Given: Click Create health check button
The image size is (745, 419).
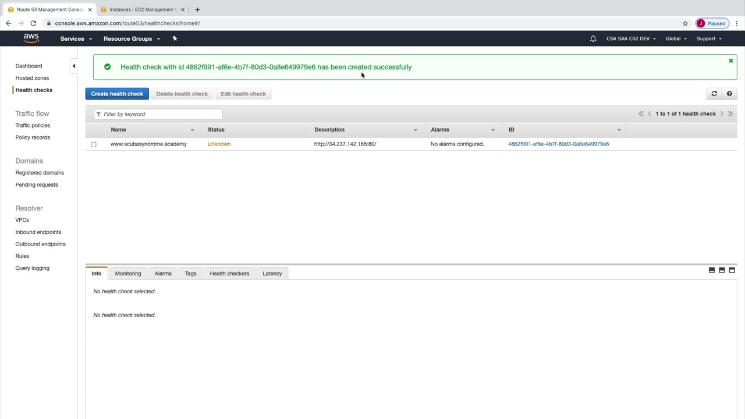Looking at the screenshot, I should (x=117, y=94).
